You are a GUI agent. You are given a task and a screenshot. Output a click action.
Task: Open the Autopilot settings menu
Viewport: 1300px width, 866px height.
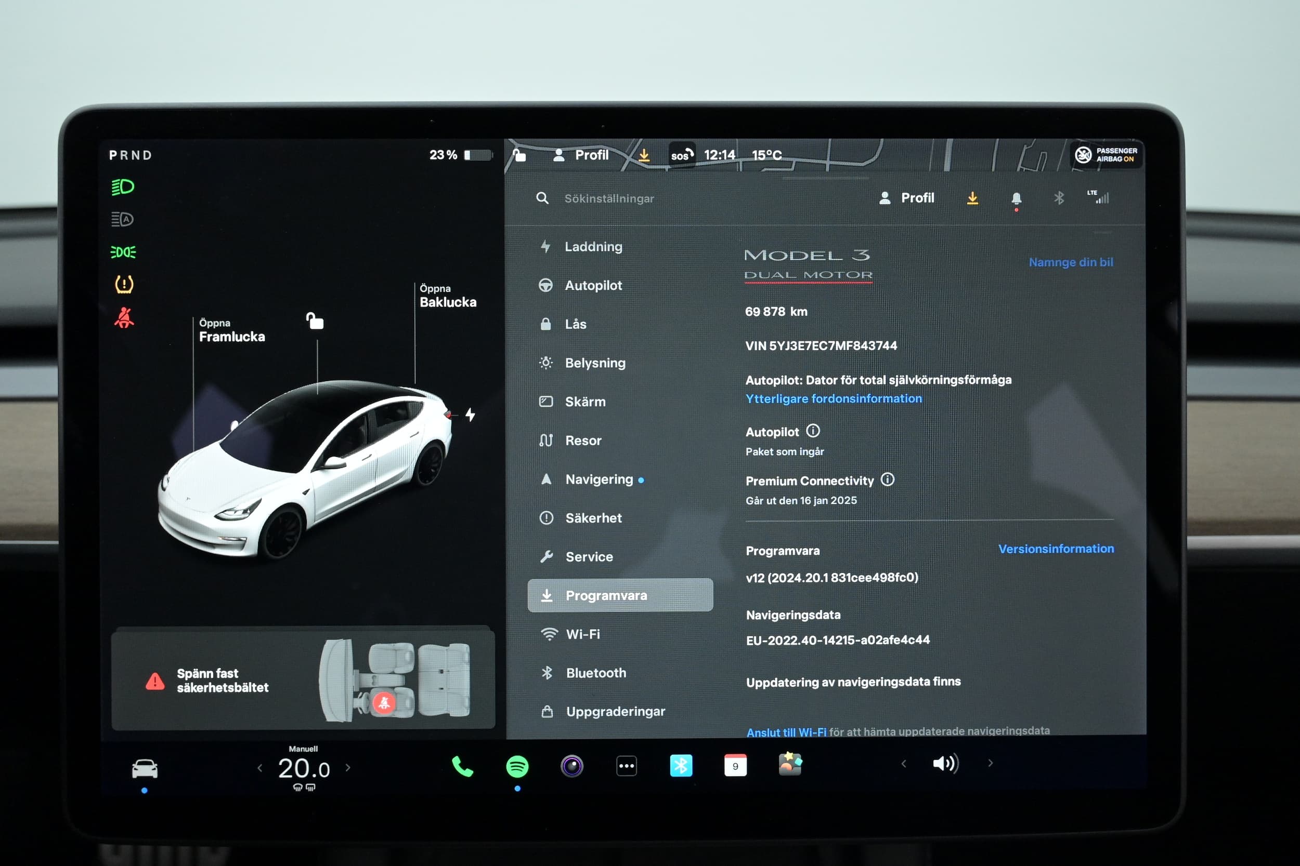tap(580, 285)
